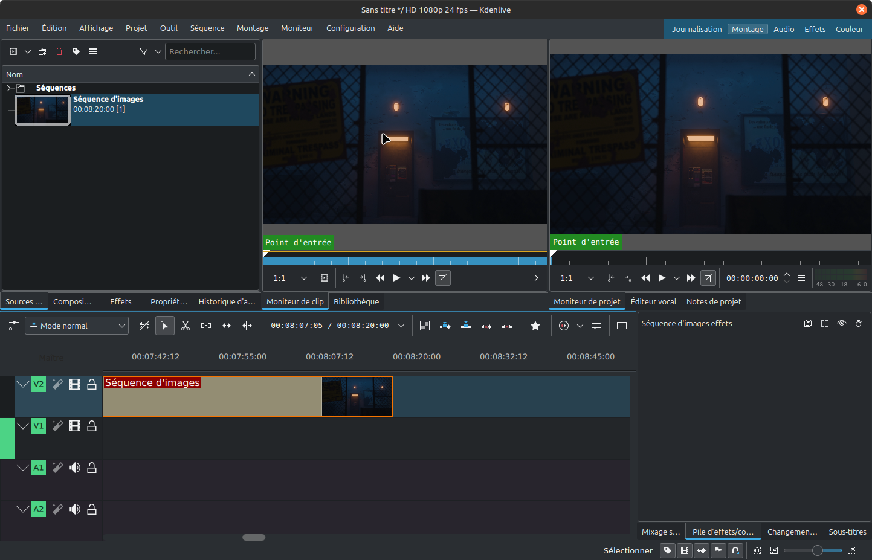
Task: Click the crop zone icon in the clip monitor
Action: pos(443,278)
